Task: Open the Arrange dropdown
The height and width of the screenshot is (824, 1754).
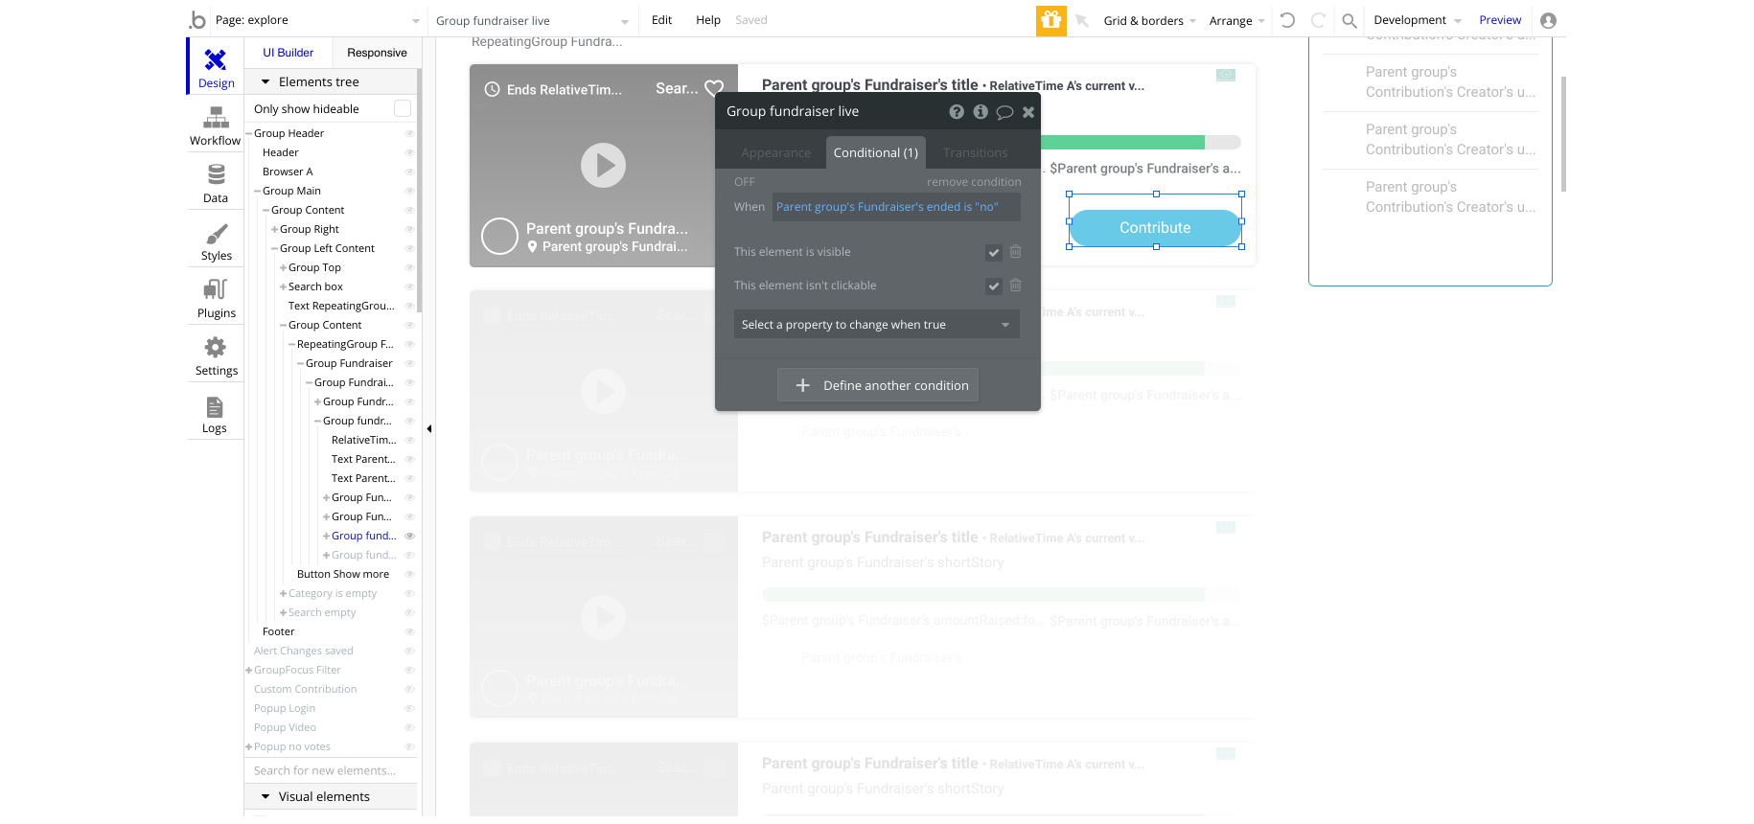Action: (x=1236, y=20)
